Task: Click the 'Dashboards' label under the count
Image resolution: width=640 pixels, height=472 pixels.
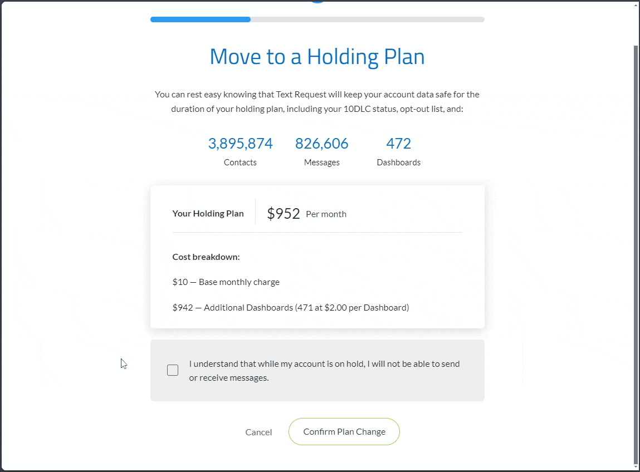Action: click(x=399, y=163)
